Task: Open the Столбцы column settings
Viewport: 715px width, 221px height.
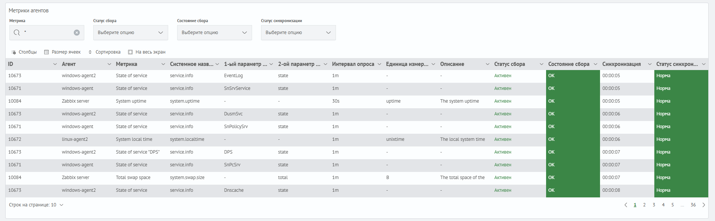Action: coord(24,52)
